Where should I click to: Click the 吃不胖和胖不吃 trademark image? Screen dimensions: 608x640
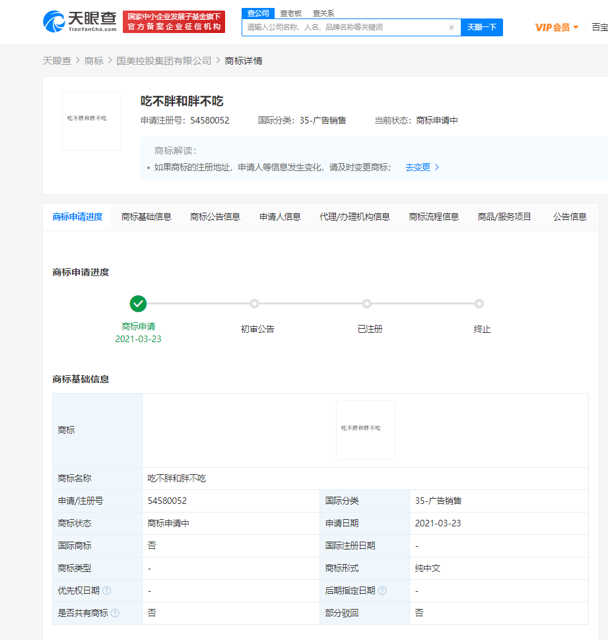(91, 120)
